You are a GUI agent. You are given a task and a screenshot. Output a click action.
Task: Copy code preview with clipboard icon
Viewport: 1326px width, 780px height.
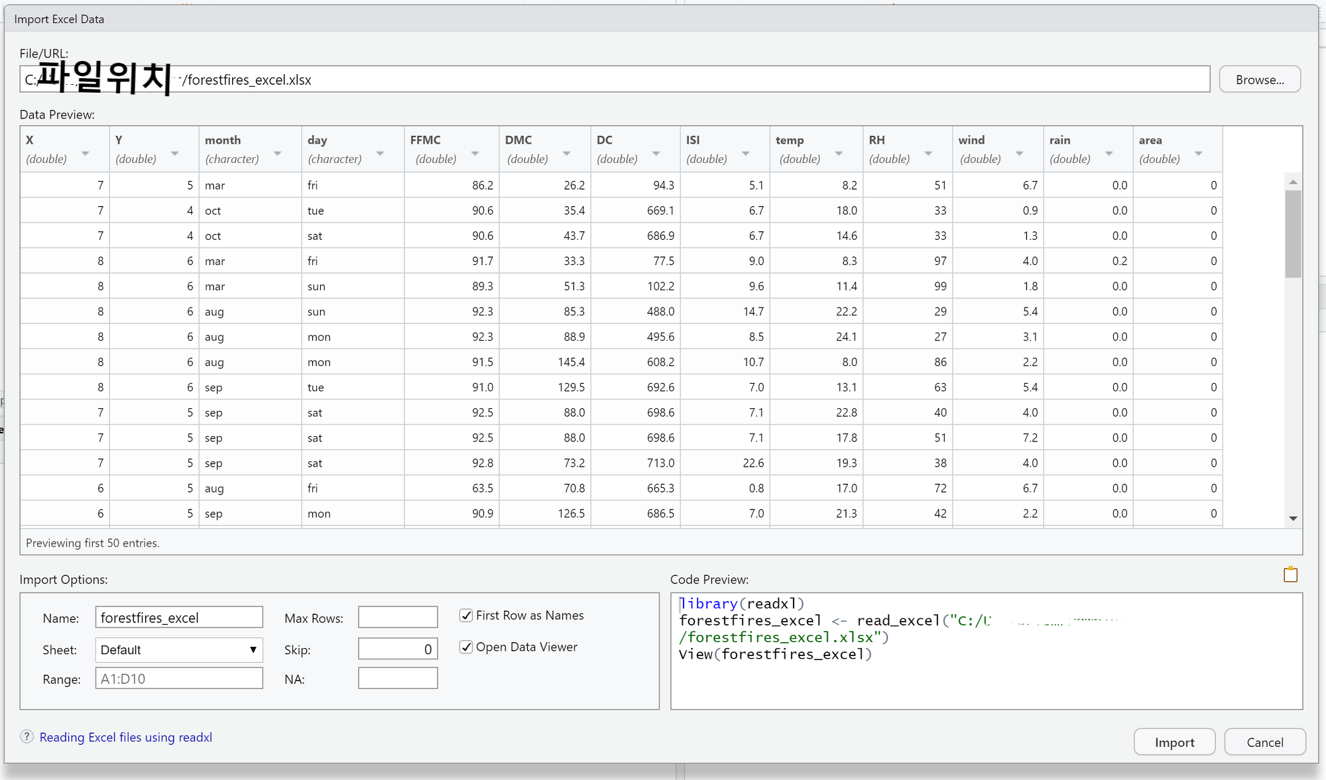(1290, 575)
